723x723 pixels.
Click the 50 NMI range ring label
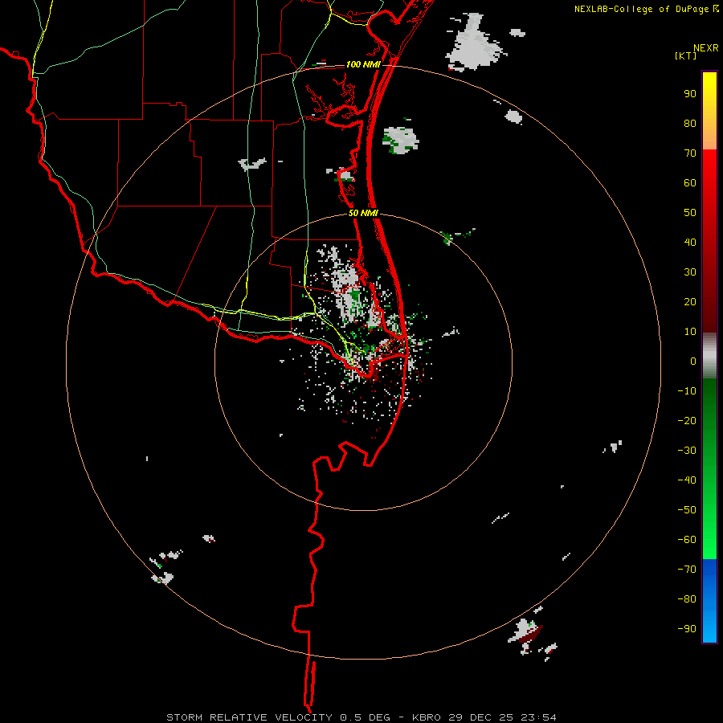[363, 213]
